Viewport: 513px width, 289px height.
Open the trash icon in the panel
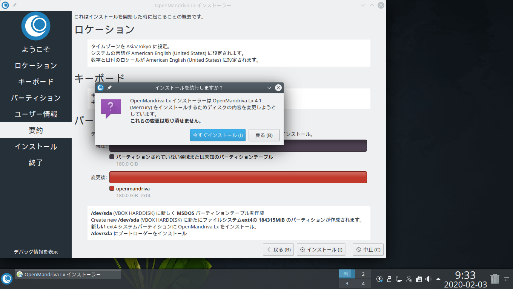pos(495,279)
